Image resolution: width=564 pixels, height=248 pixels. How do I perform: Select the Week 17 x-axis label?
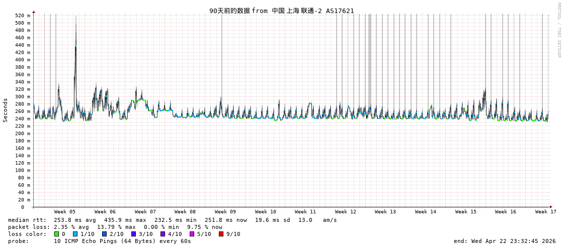pyautogui.click(x=546, y=212)
